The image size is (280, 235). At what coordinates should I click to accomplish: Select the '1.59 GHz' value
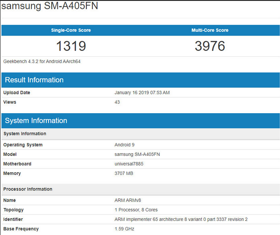coord(124,229)
